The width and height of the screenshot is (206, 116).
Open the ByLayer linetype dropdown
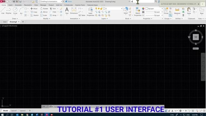[154, 15]
